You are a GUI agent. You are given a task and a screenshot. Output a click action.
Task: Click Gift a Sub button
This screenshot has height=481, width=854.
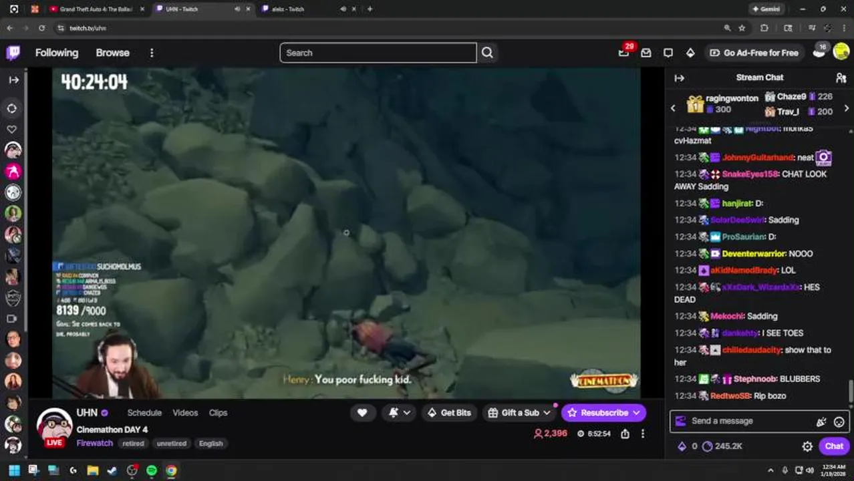click(x=519, y=413)
